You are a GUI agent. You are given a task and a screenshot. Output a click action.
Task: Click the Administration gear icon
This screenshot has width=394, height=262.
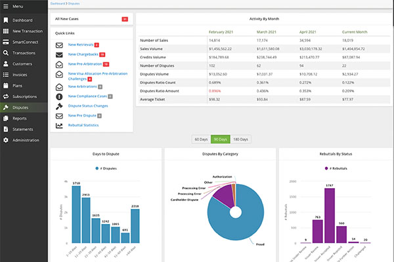(x=5, y=140)
